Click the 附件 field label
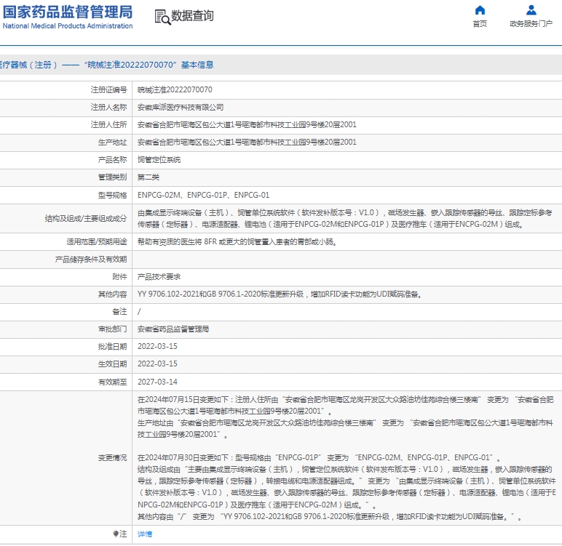Screen dimensions: 562x546 (x=119, y=276)
